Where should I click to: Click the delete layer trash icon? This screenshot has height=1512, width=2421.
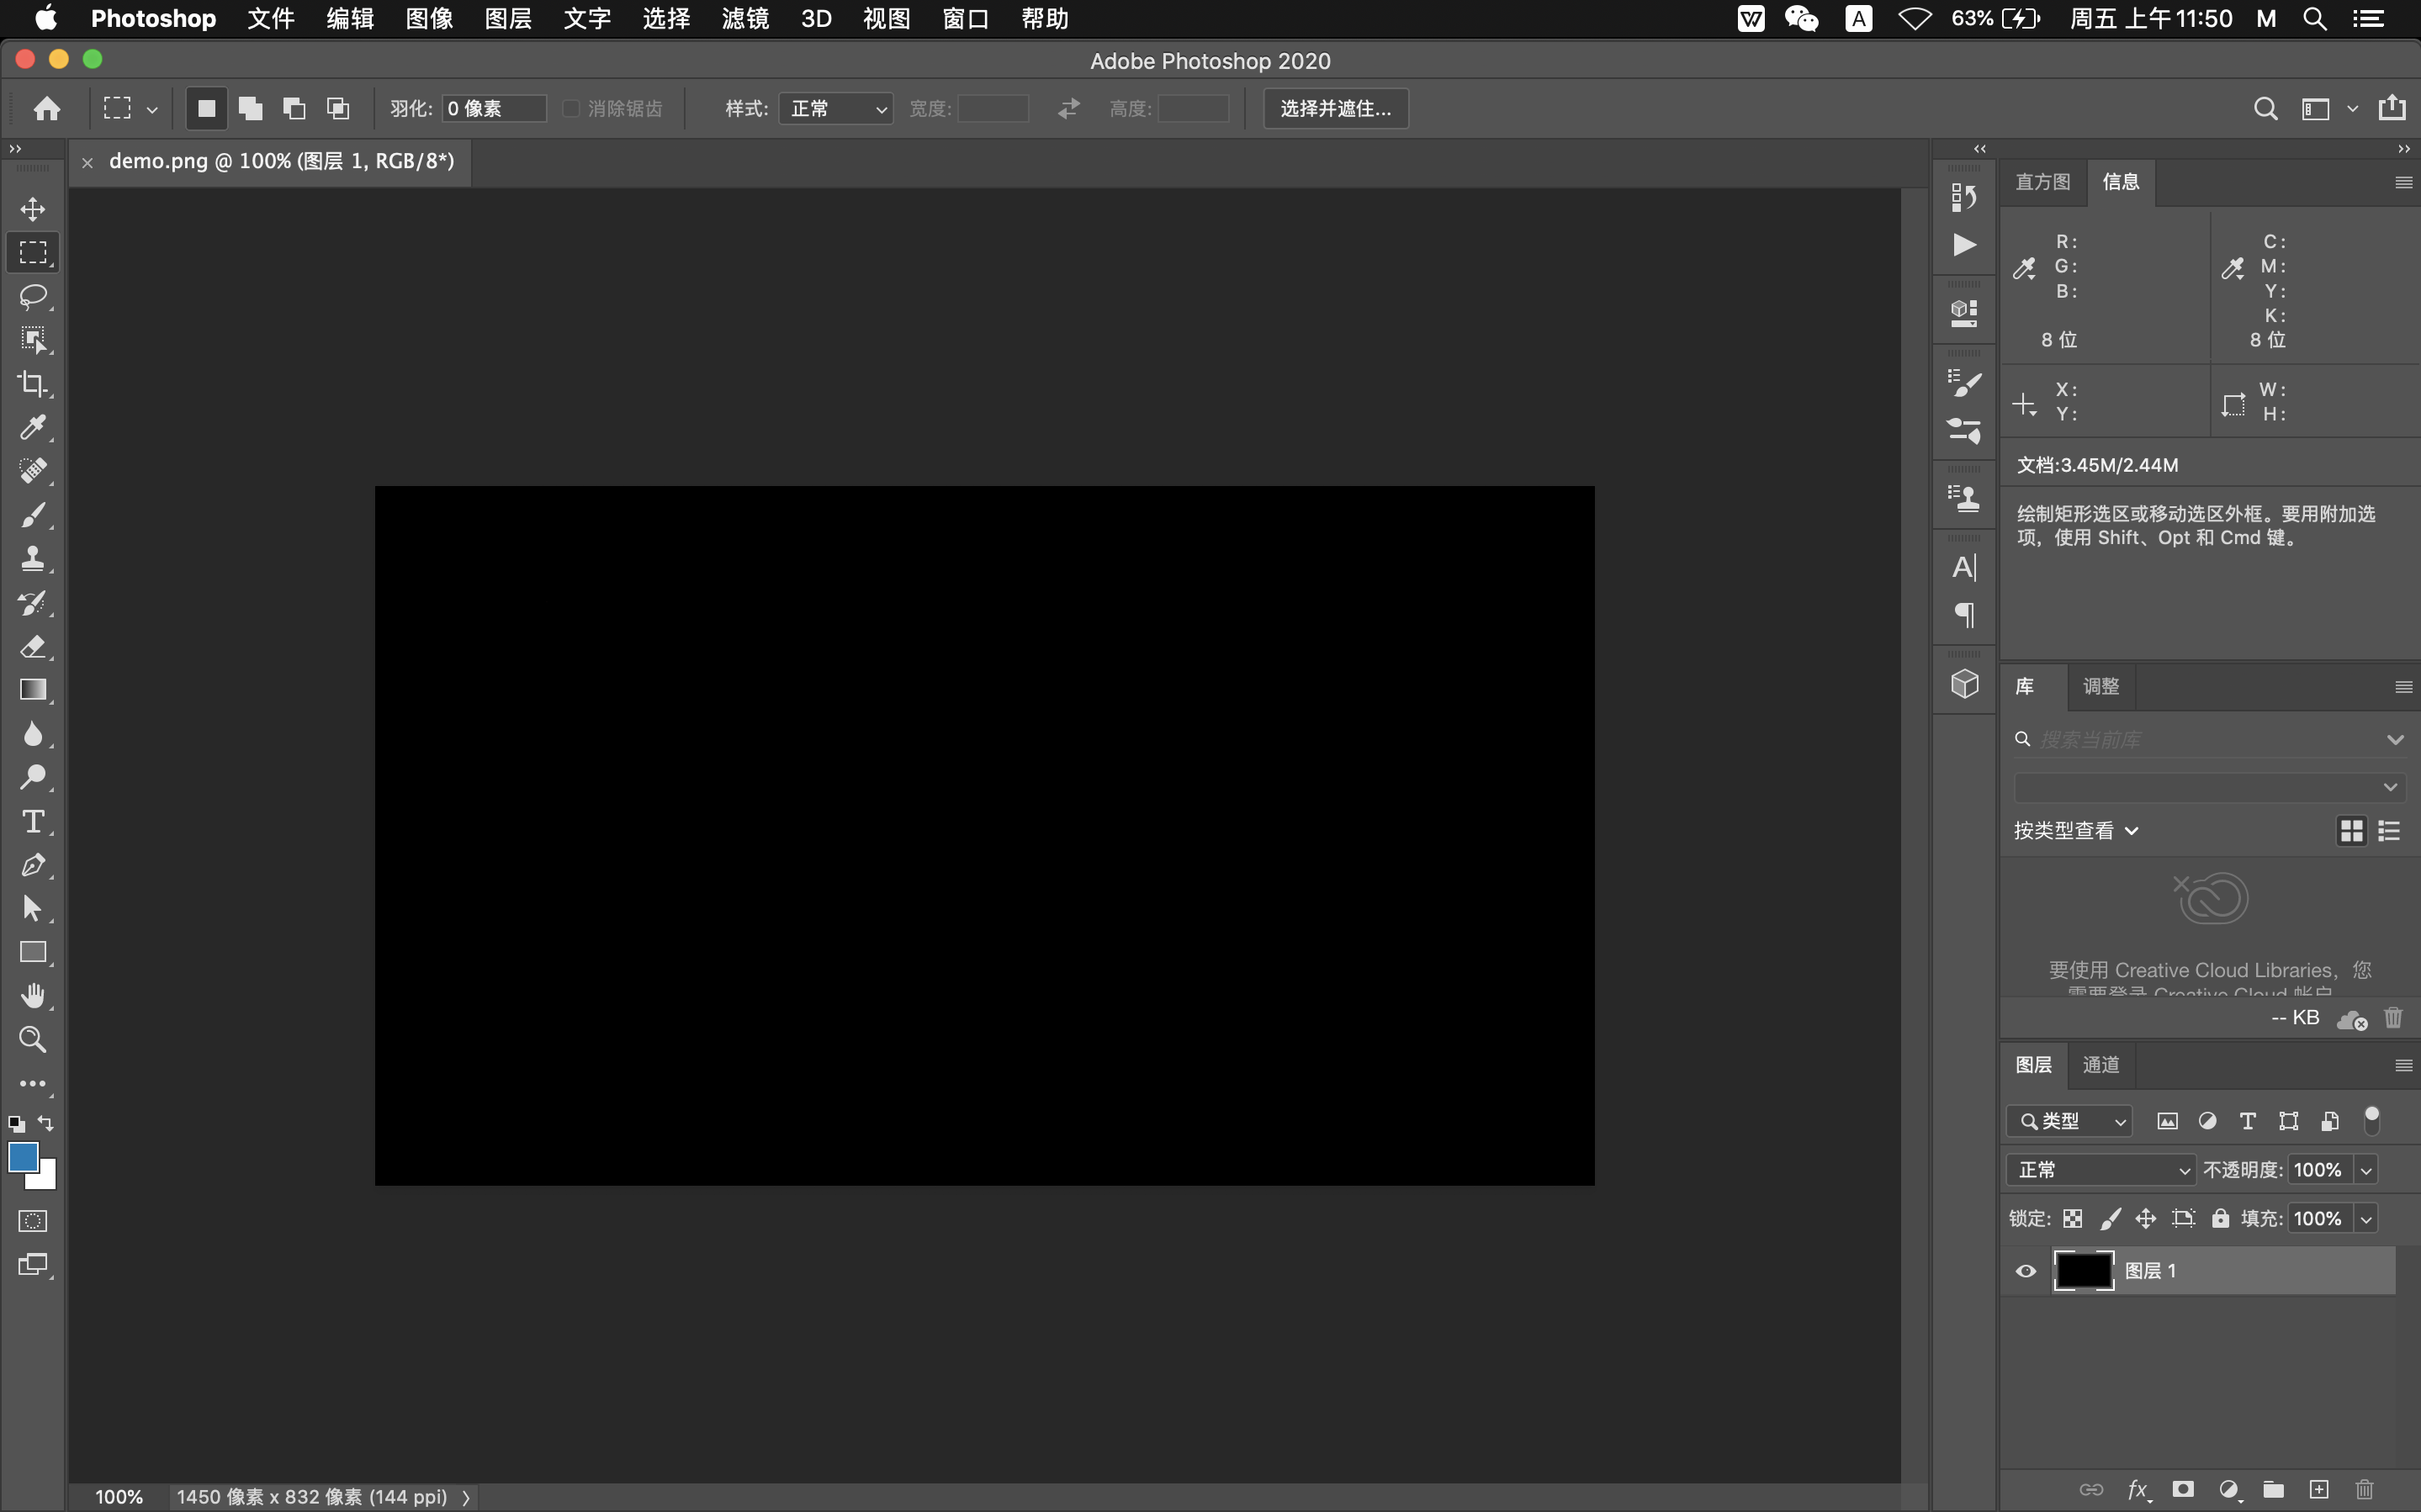[x=2364, y=1489]
